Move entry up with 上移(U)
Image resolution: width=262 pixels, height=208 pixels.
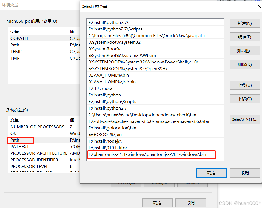[x=245, y=85]
